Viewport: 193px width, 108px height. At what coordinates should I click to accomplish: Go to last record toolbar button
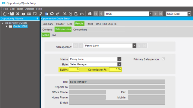pos(161,14)
